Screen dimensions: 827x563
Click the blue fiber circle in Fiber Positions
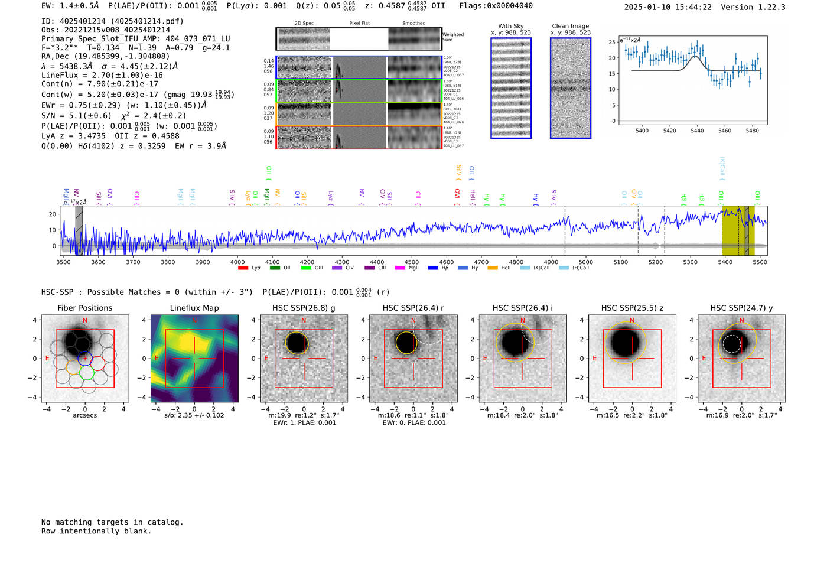tap(84, 358)
